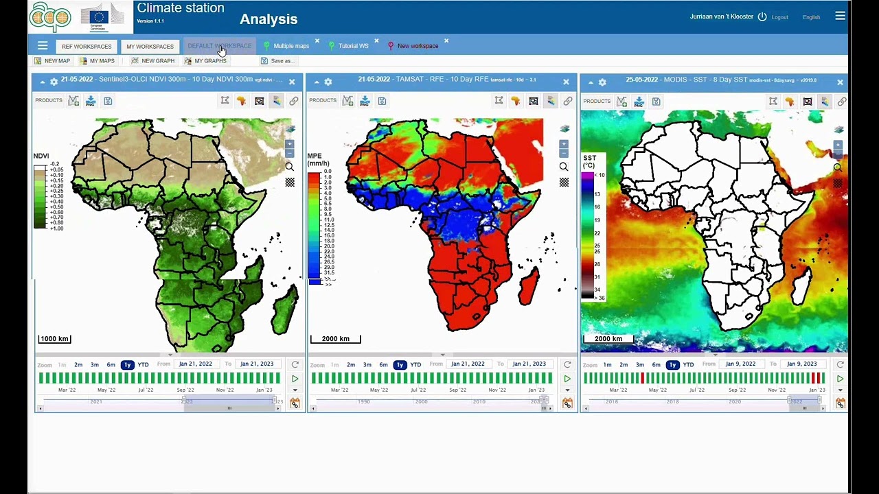Open calendar date link in NDVI timeline
The image size is (879, 494).
click(x=295, y=403)
